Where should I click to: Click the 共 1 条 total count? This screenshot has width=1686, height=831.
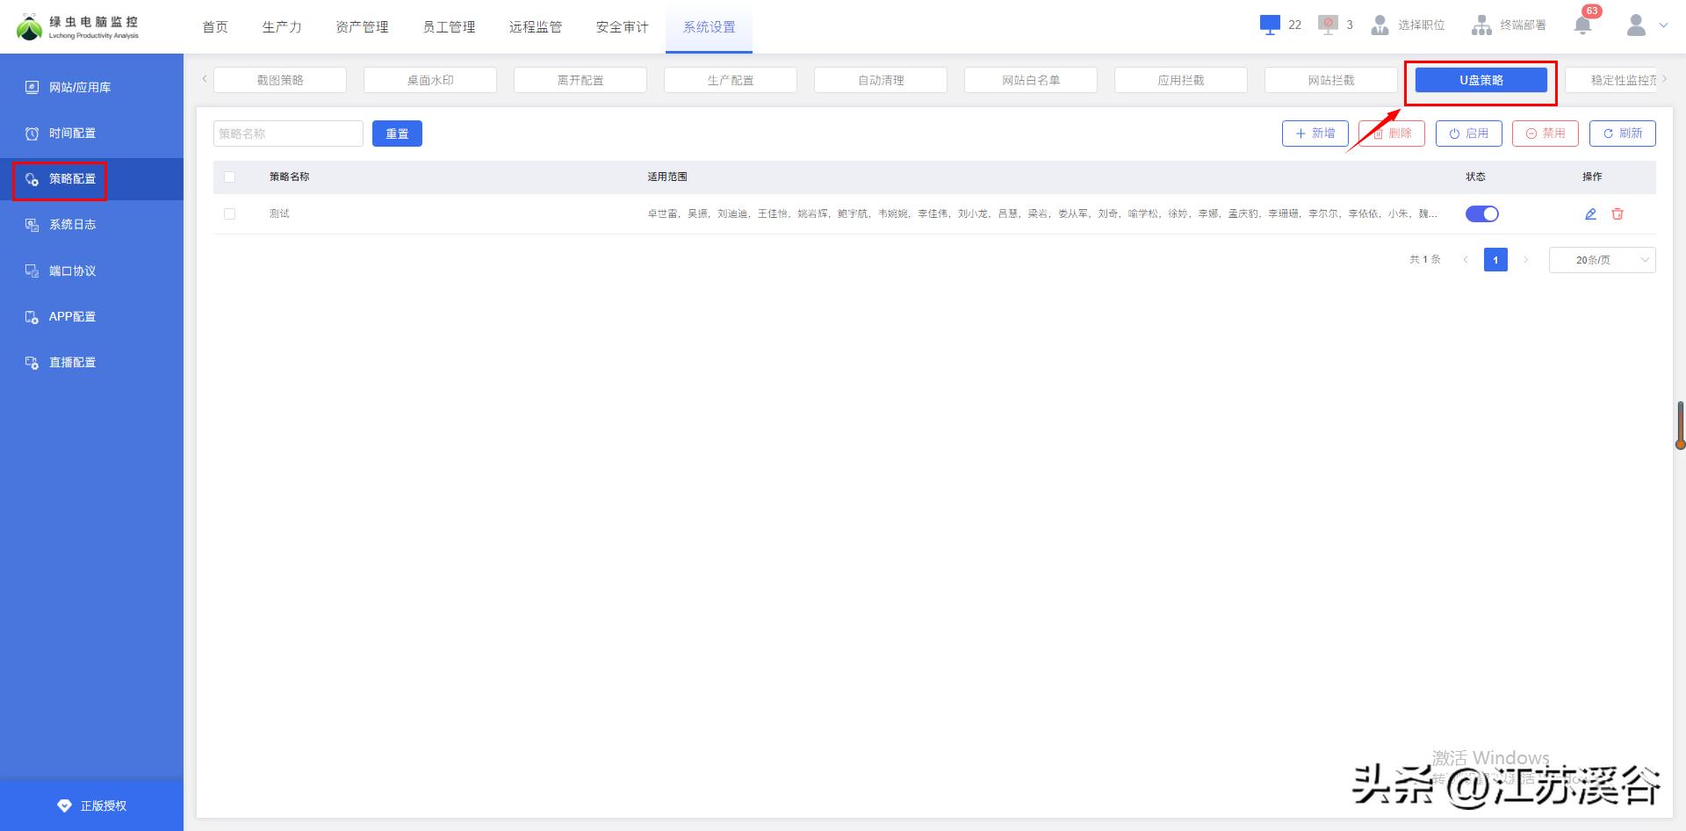pos(1425,260)
